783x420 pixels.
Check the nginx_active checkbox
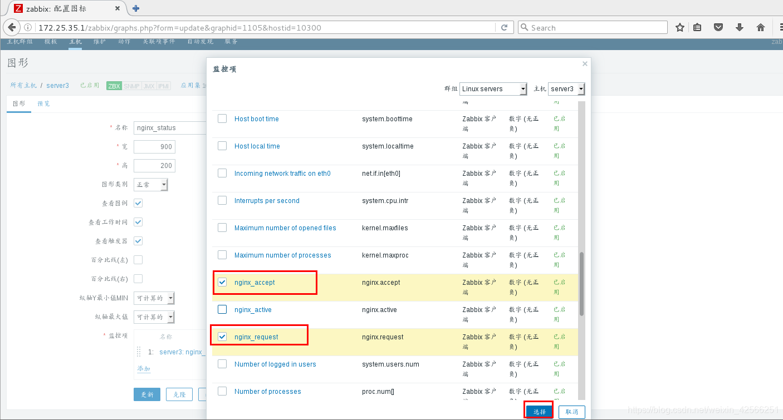(222, 309)
